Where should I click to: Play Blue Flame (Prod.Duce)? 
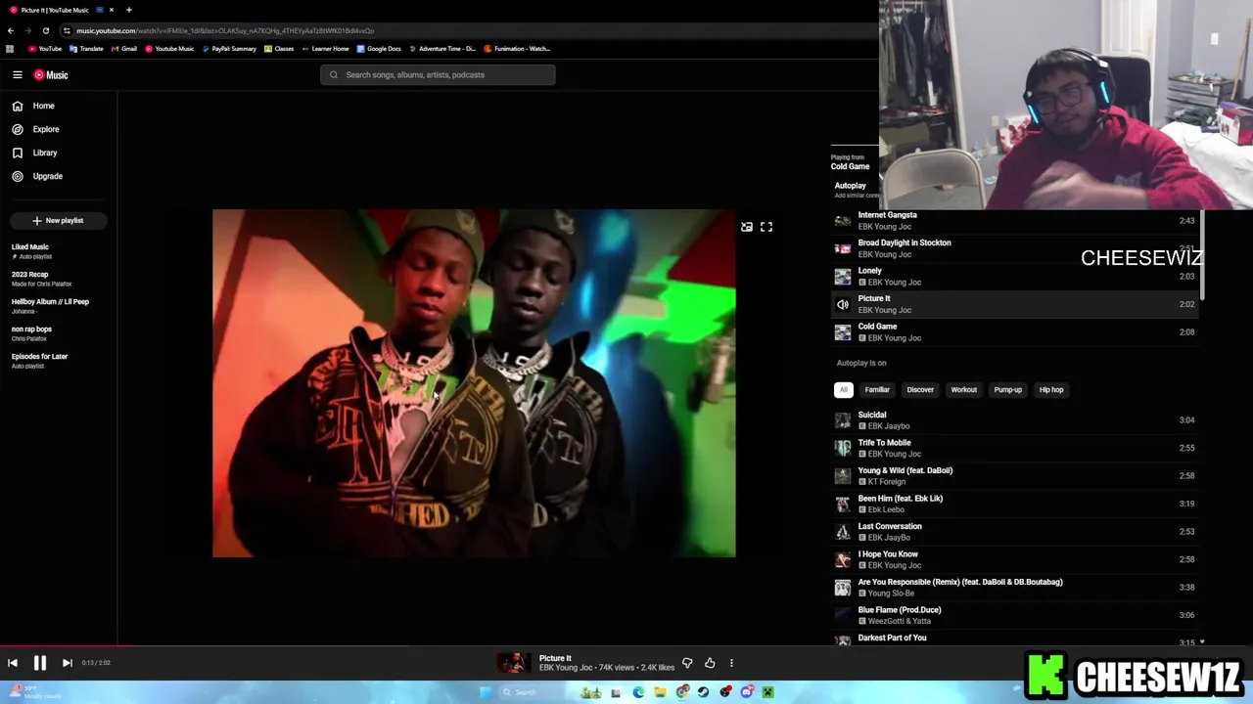[1013, 615]
